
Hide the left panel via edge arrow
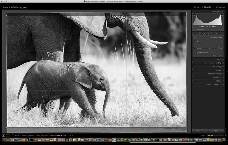tap(1, 71)
